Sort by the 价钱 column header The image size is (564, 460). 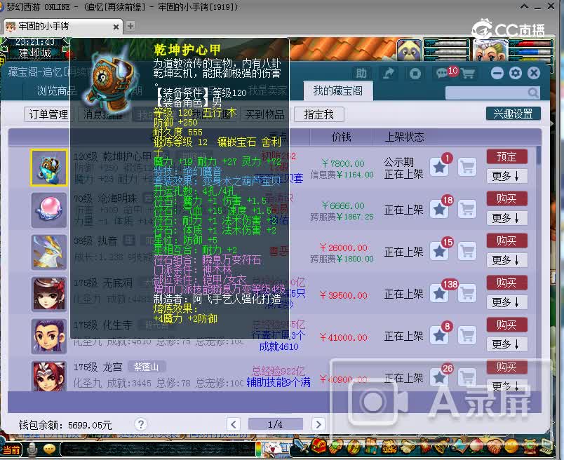(x=341, y=137)
